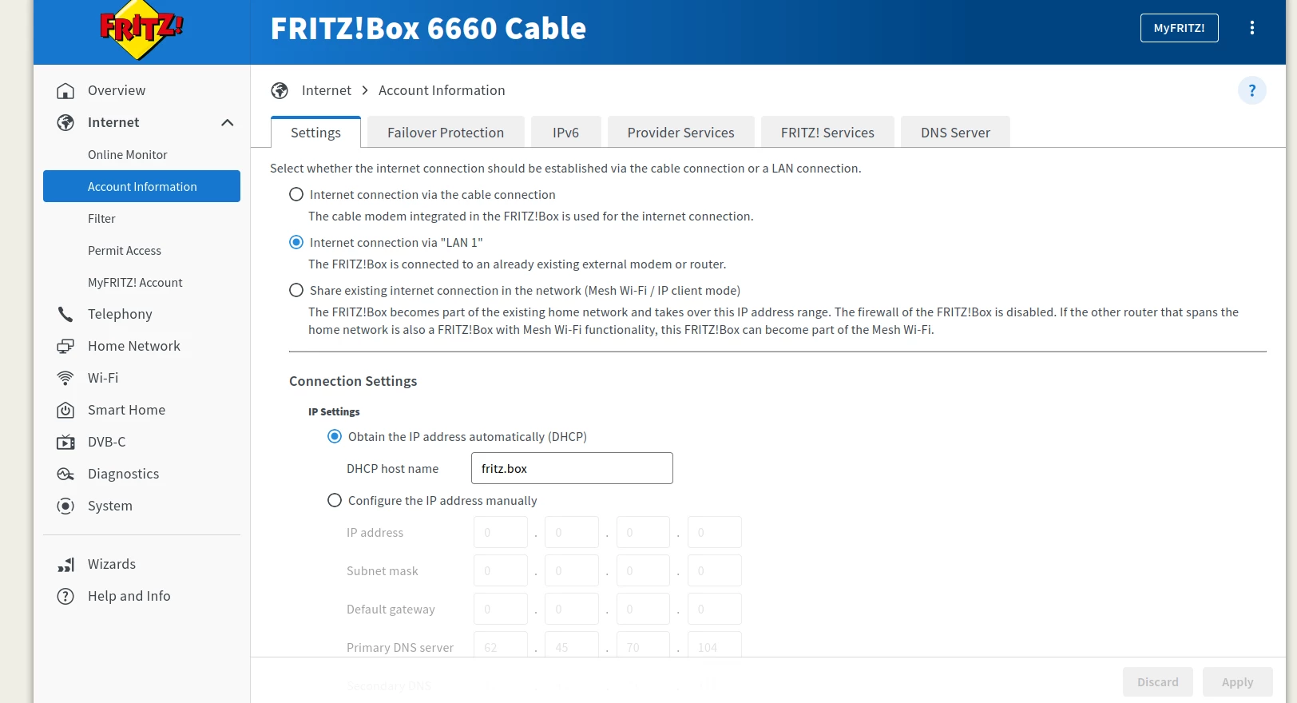Open the Wi-Fi menu label
The image size is (1297, 703).
[x=103, y=378]
